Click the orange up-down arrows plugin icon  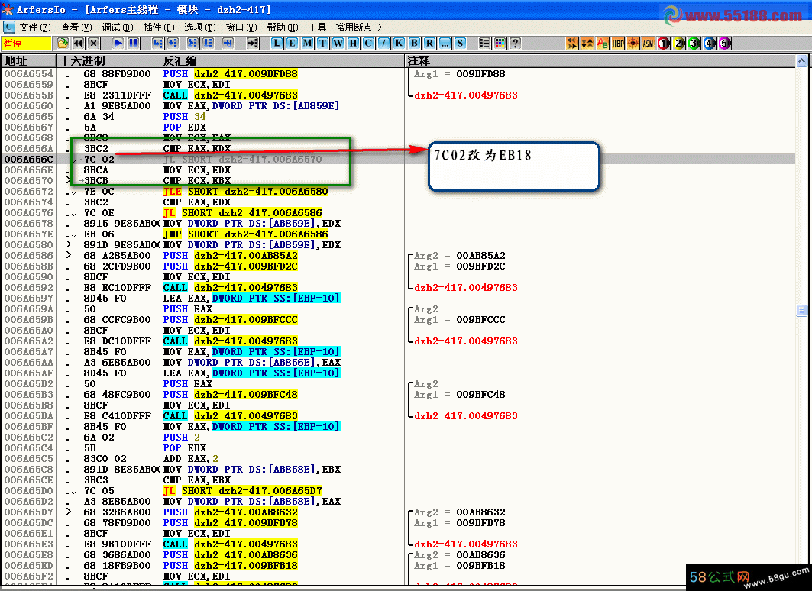point(587,44)
